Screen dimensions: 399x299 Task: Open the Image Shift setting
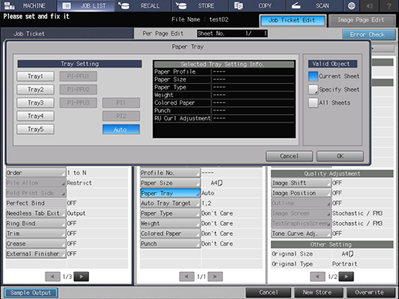point(301,183)
